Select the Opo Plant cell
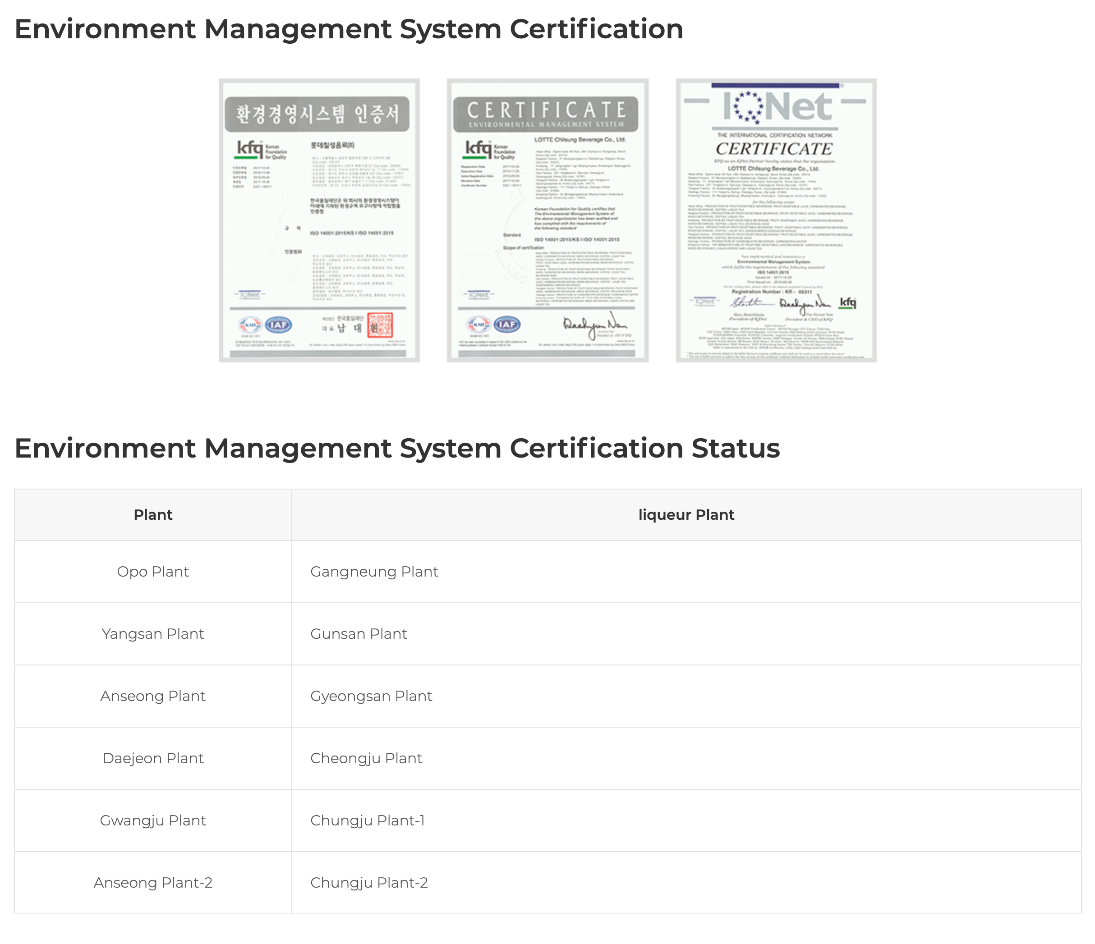 153,572
